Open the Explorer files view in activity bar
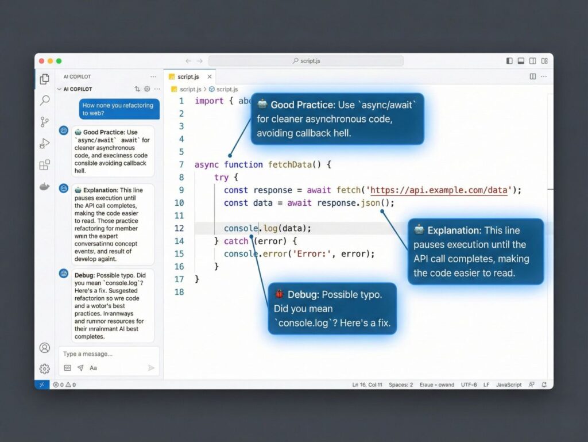The image size is (588, 442). click(44, 79)
